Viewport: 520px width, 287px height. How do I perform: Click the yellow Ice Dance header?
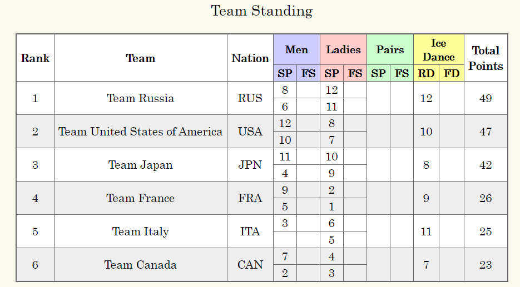(x=438, y=50)
